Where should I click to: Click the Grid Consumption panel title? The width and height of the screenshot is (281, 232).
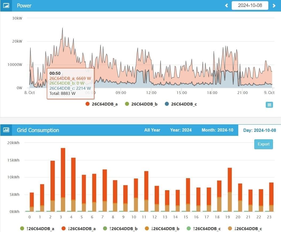coord(38,130)
